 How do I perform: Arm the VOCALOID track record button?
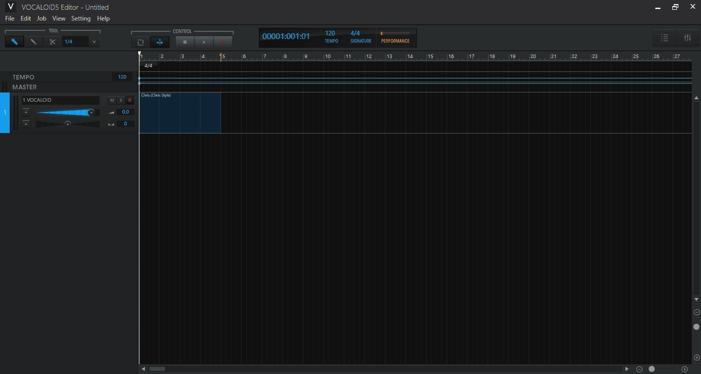pyautogui.click(x=129, y=100)
